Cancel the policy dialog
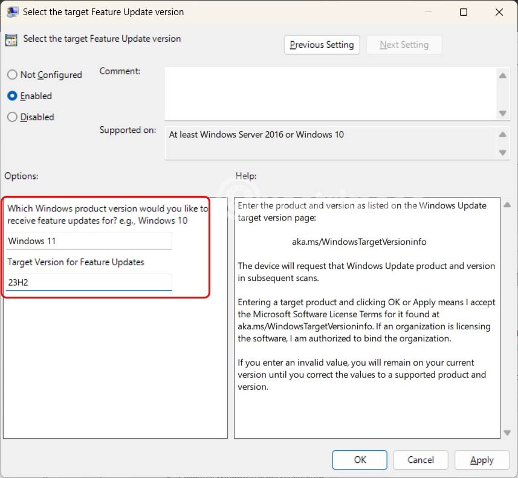 421,460
